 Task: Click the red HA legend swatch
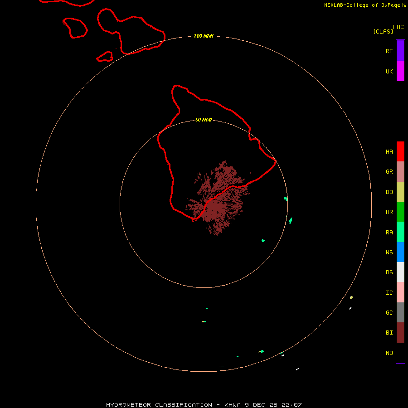[400, 151]
